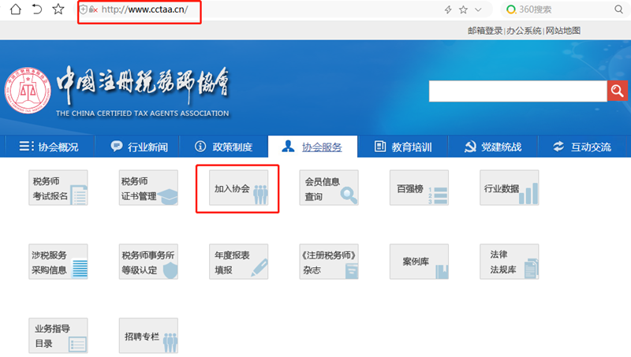Click the 邮箱登录 link
The width and height of the screenshot is (631, 357).
(484, 31)
